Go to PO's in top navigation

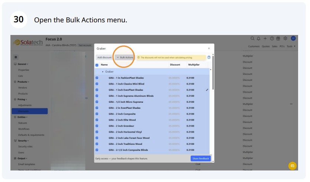coord(282,47)
